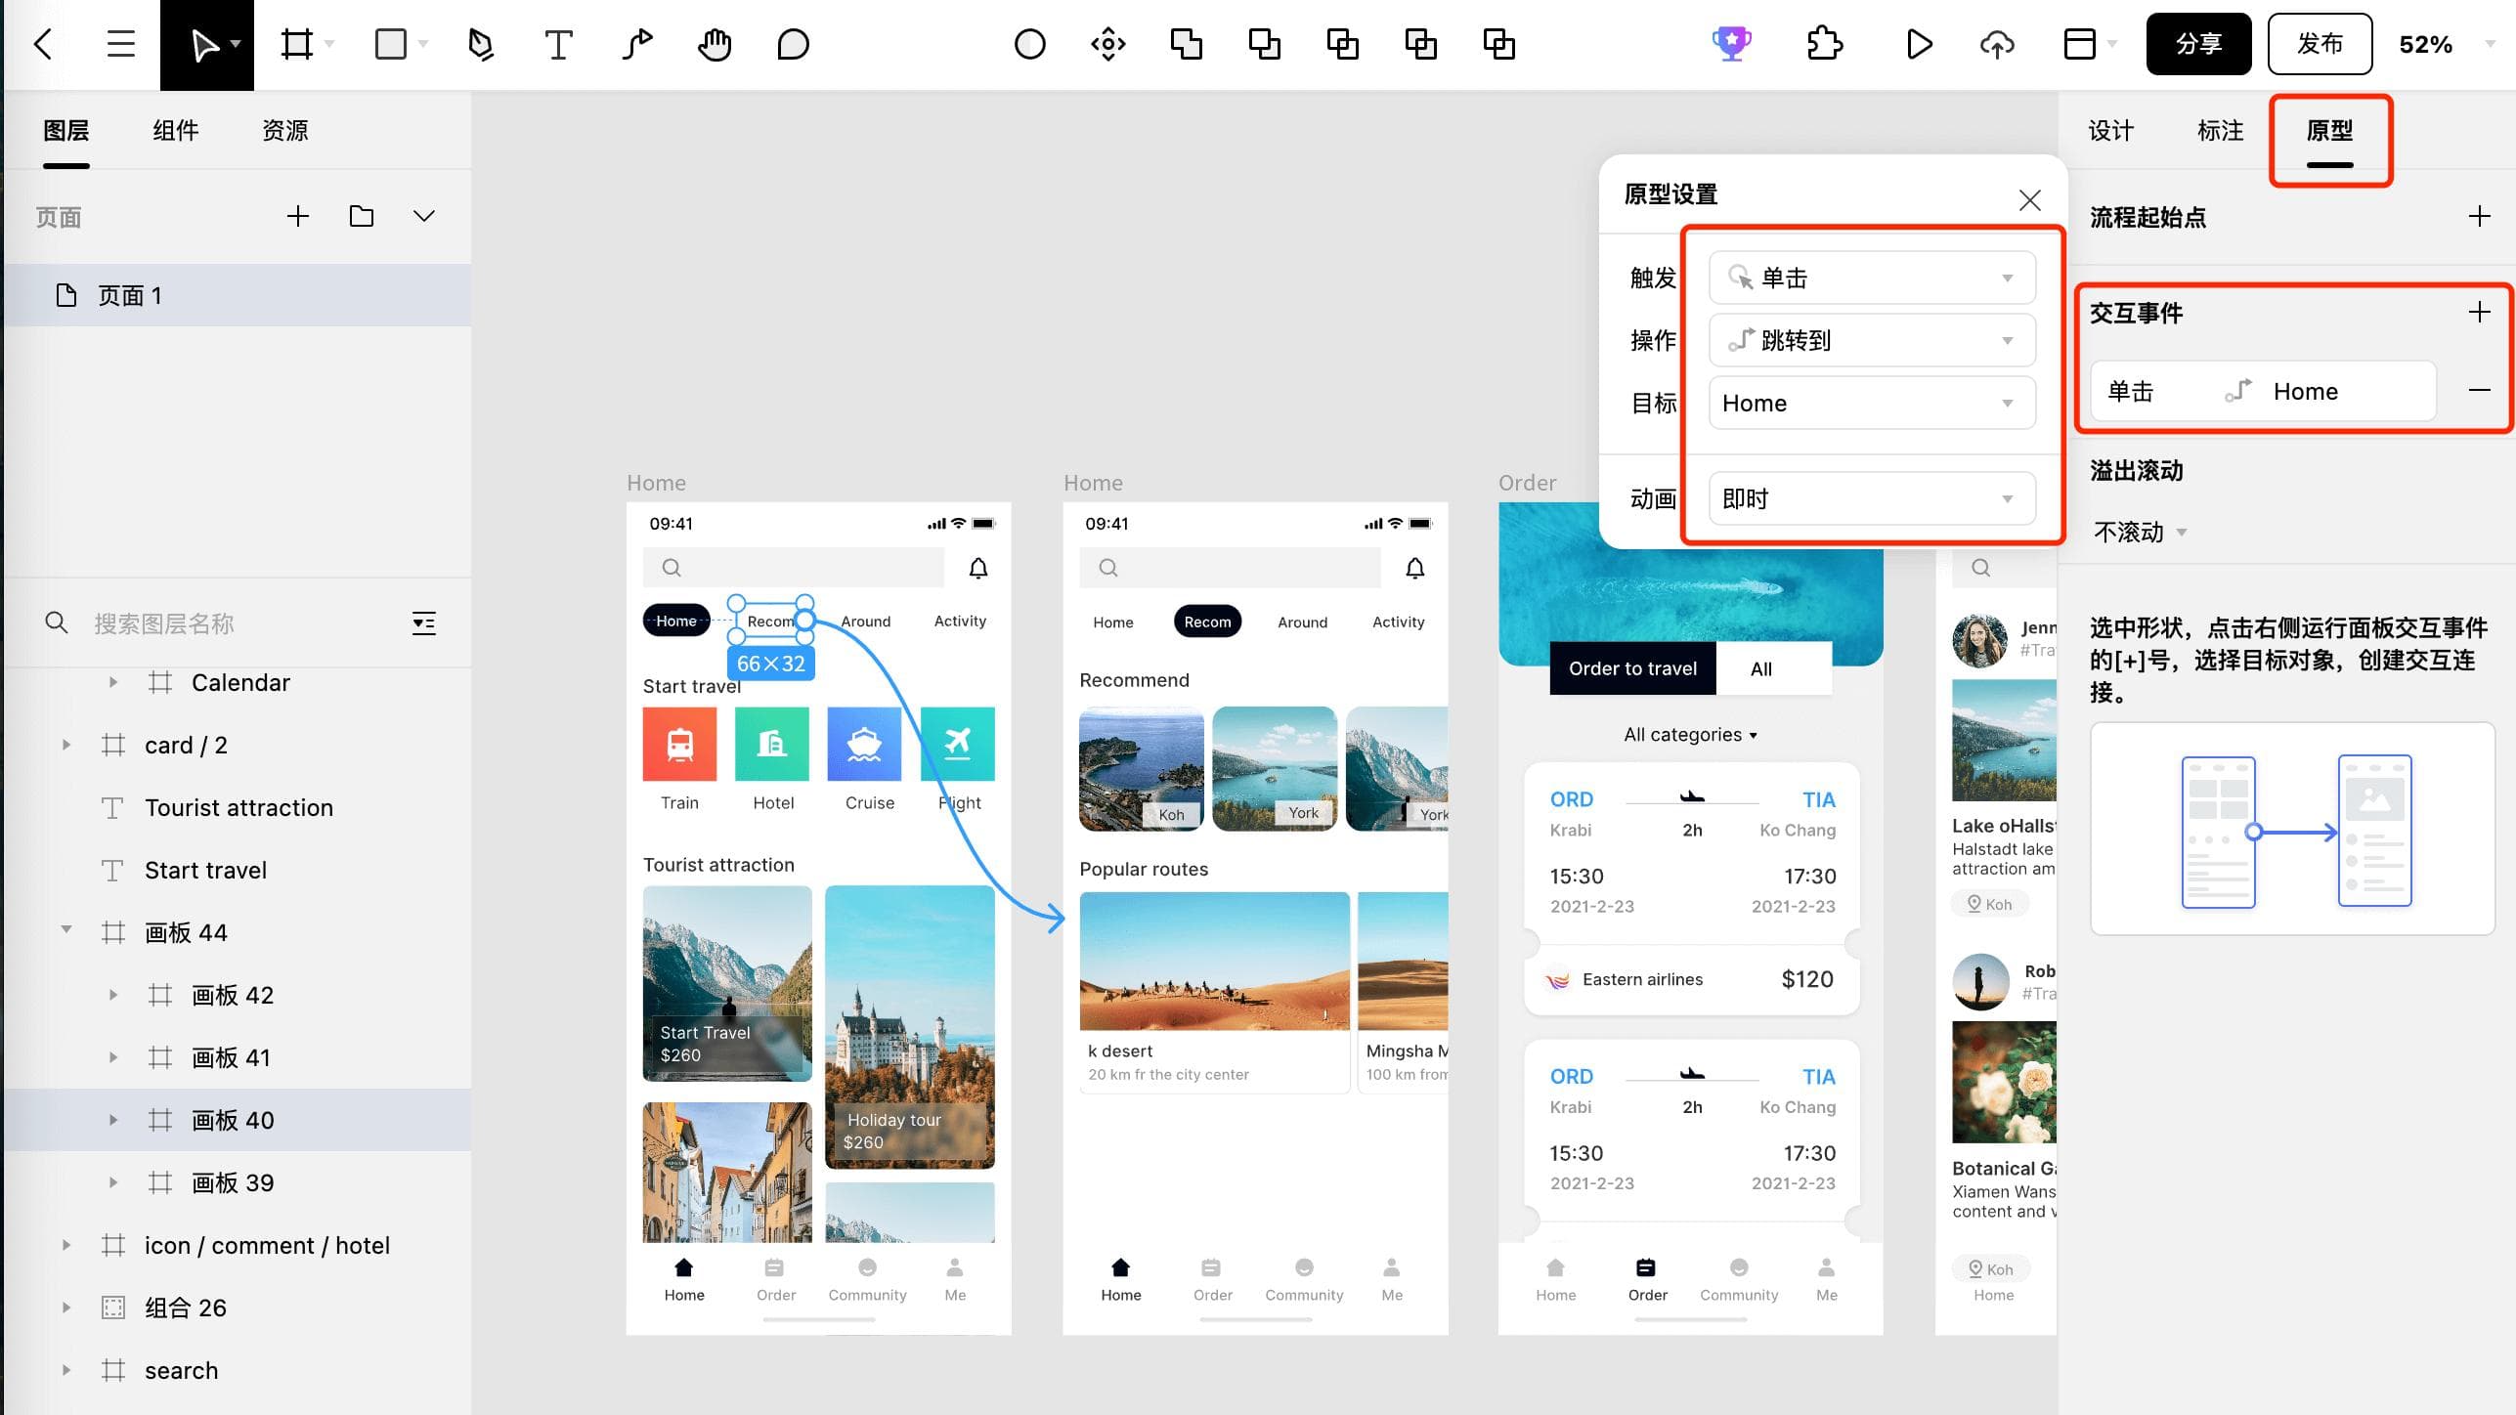Collapse the 画板 44 layer
Screen dimensions: 2516x1415
(x=66, y=930)
